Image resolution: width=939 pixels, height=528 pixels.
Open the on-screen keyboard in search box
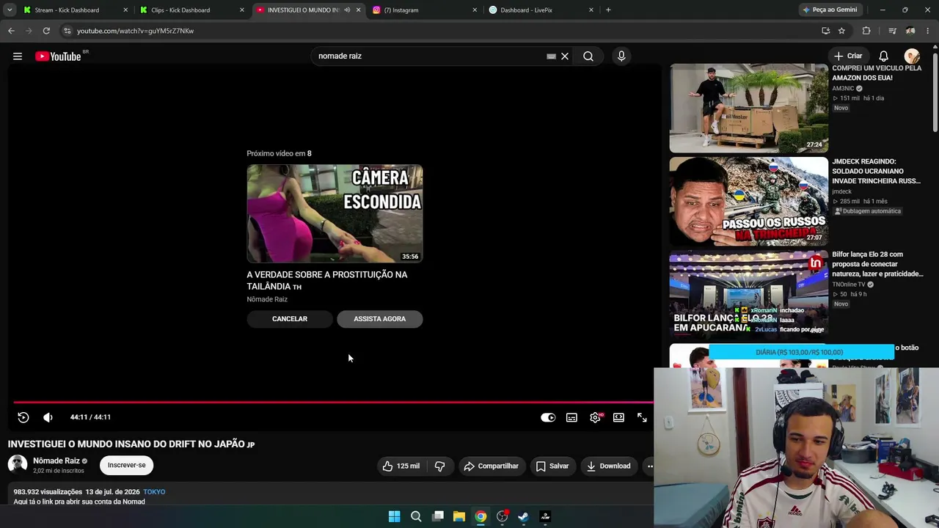(x=551, y=56)
